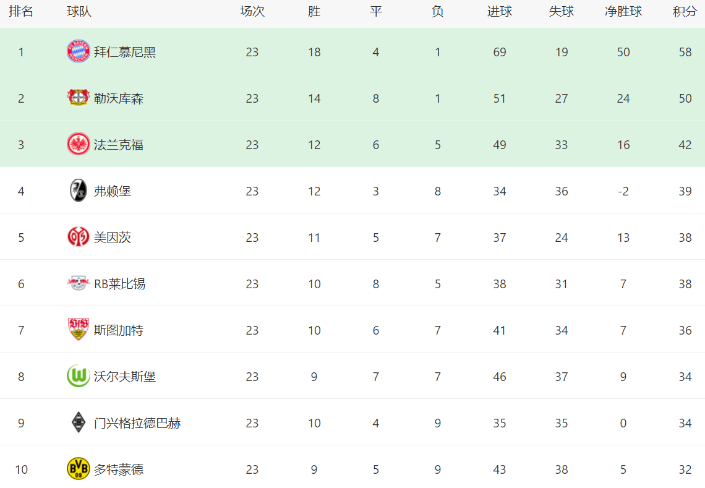
Task: Click the Dortmund BVB yellow logo
Action: 79,469
